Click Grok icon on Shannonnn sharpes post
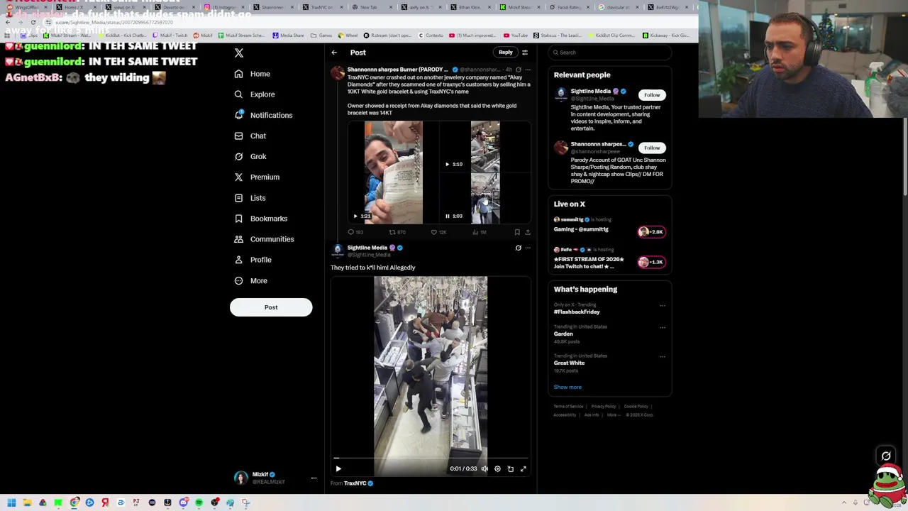Screen dimensions: 908x511 coord(519,70)
